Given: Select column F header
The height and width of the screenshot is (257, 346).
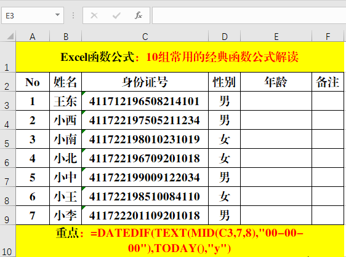Looking at the screenshot, I should pos(328,36).
